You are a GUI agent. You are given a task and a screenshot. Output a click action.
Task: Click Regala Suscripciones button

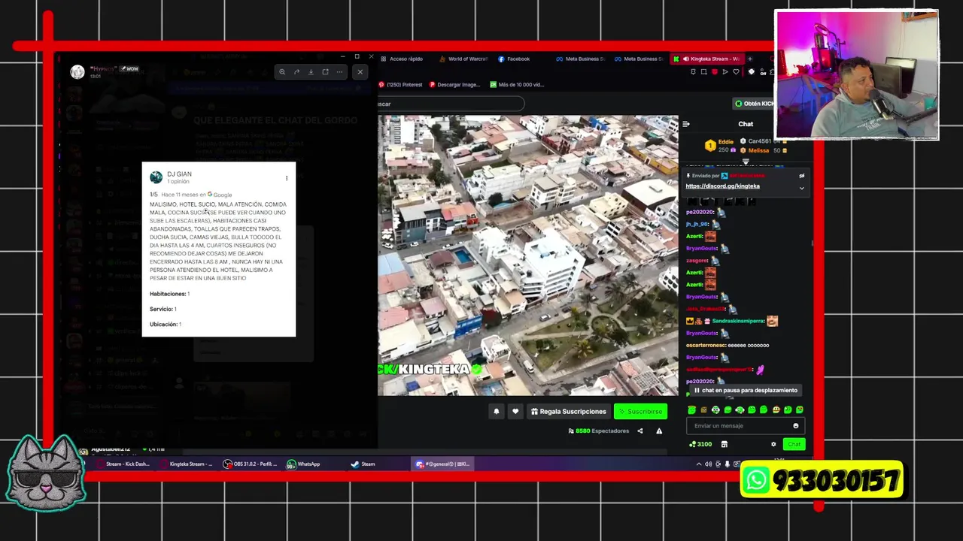tap(568, 412)
